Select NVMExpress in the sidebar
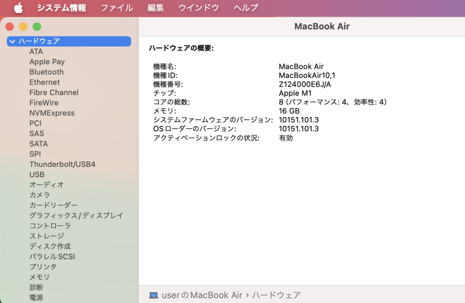The image size is (465, 303). click(52, 113)
